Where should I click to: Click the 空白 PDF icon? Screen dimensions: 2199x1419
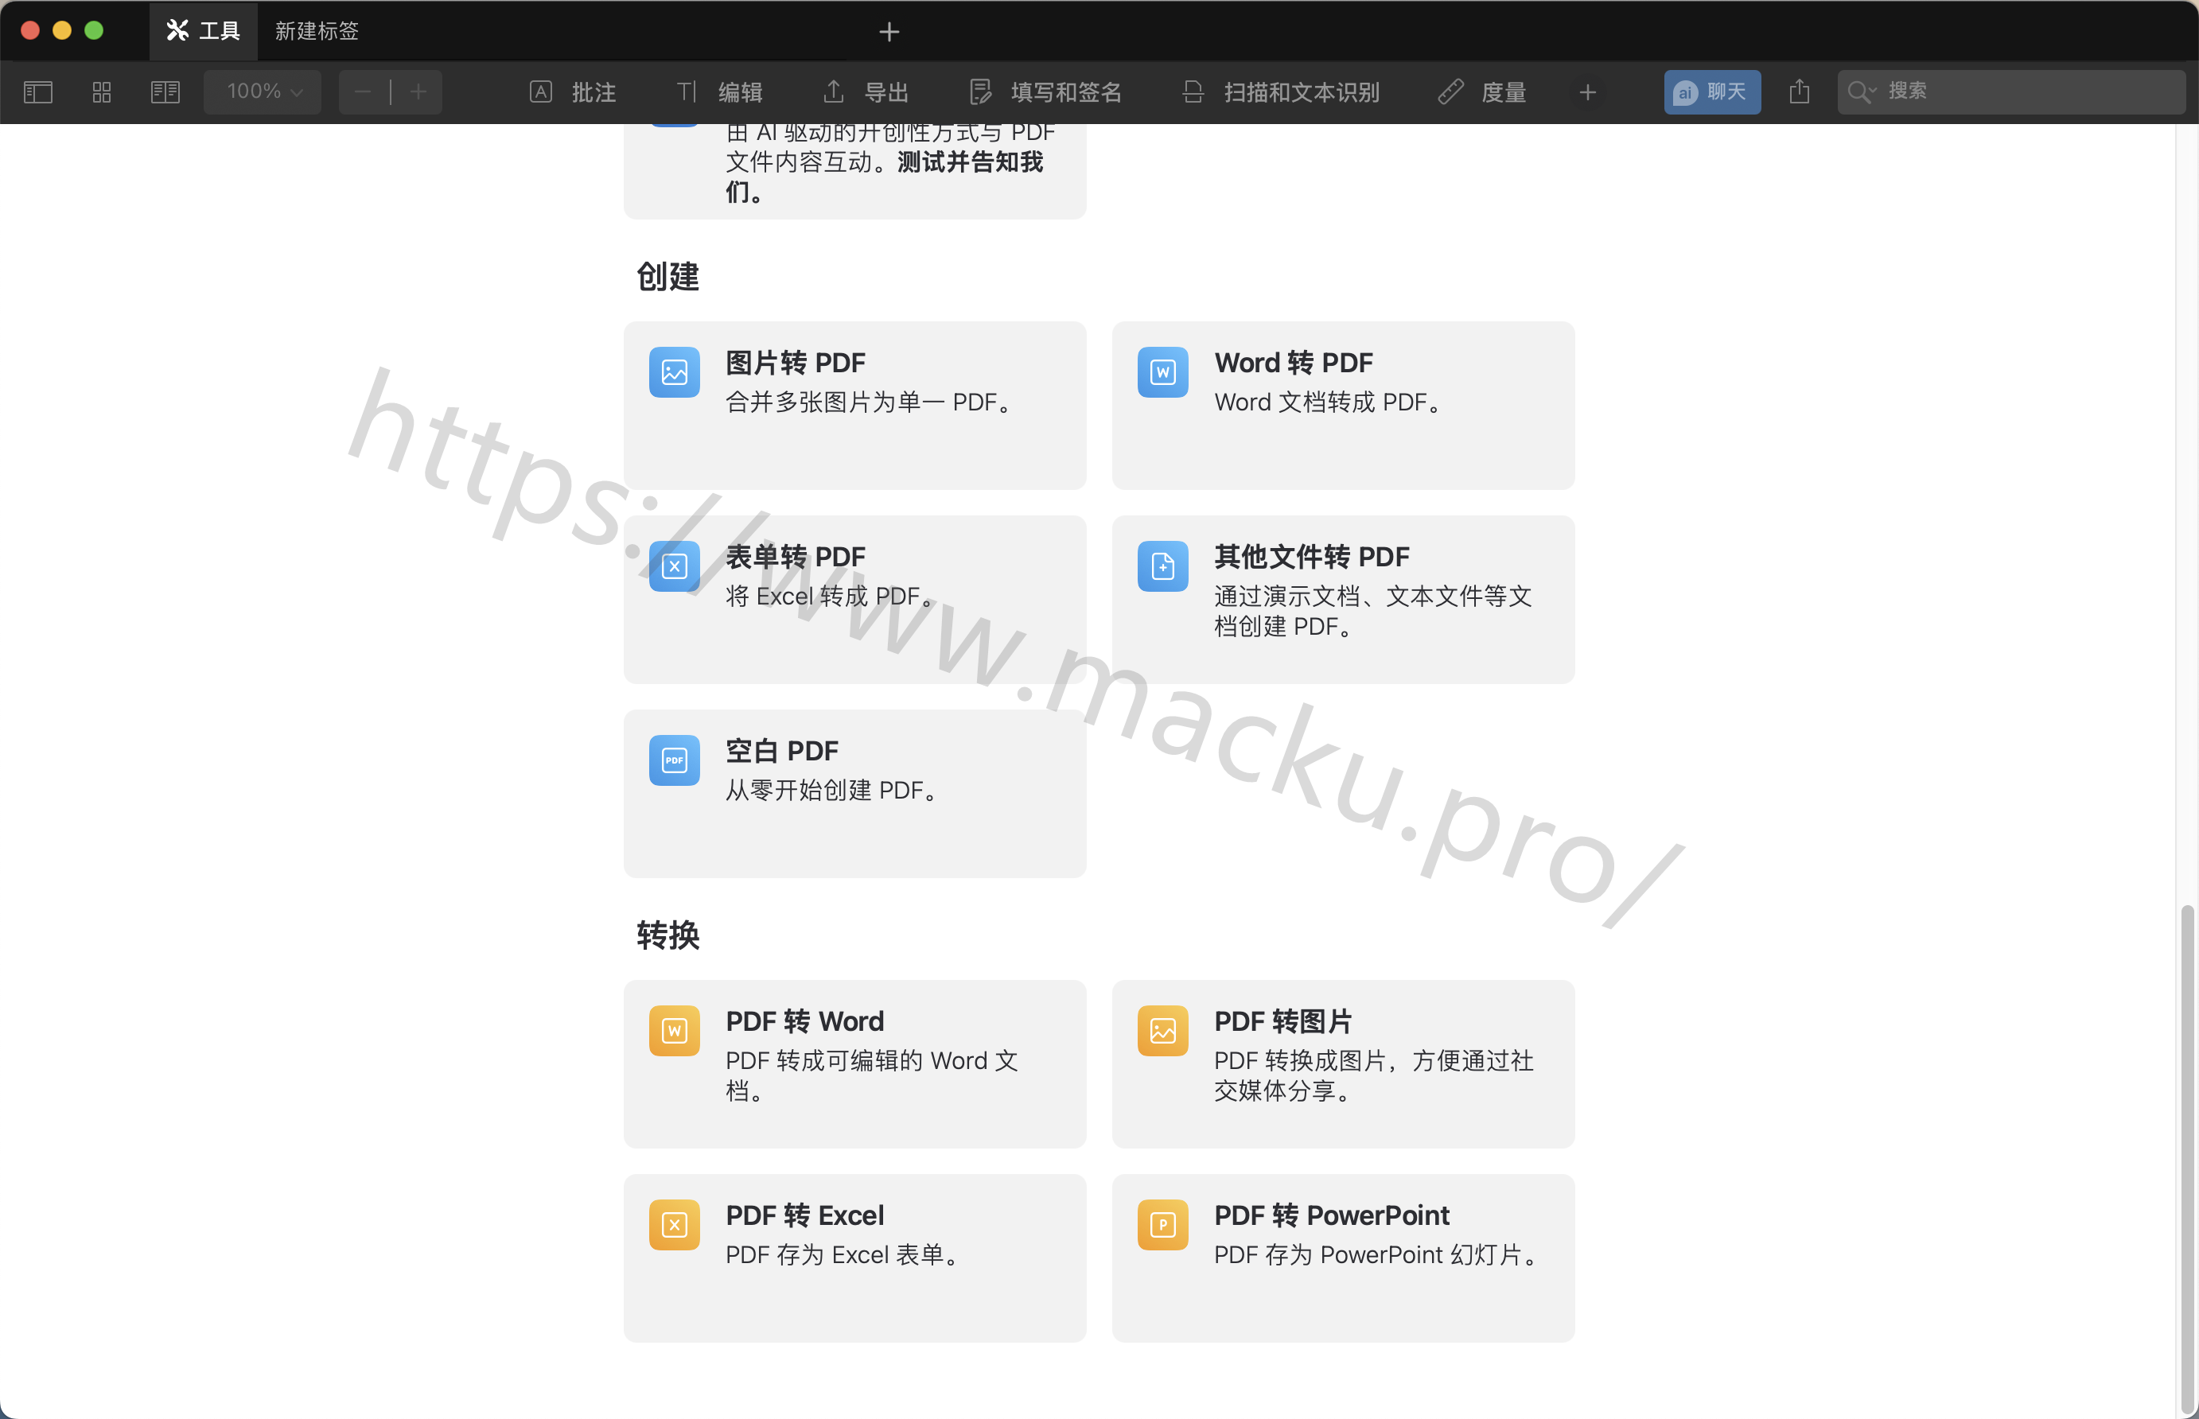[674, 760]
